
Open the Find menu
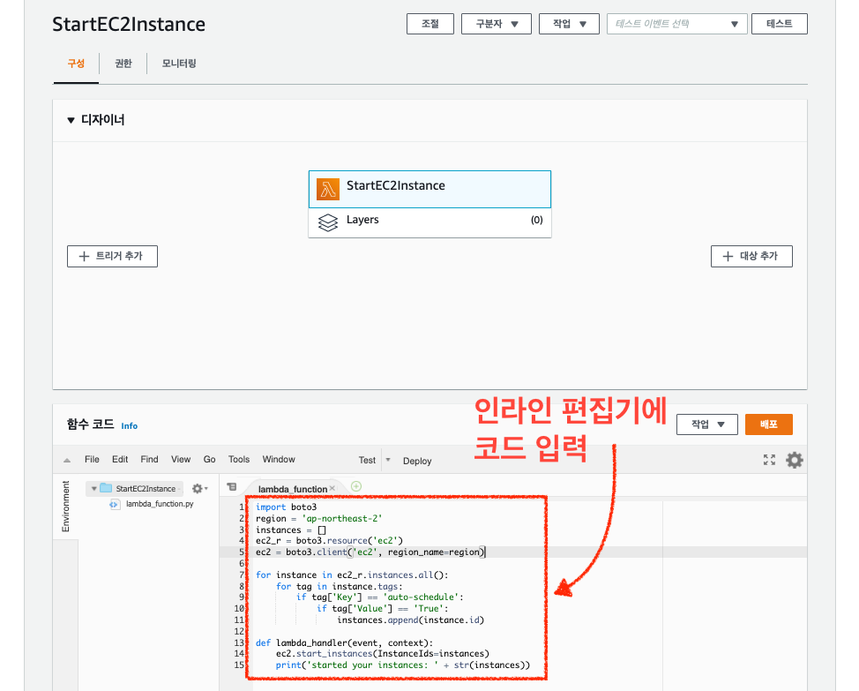(149, 459)
